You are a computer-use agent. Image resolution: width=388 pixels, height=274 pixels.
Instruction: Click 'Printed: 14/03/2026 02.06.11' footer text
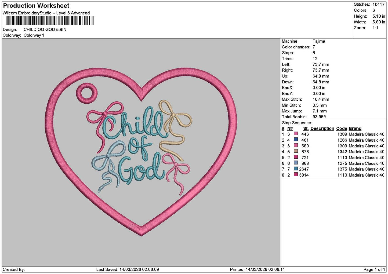(258, 269)
